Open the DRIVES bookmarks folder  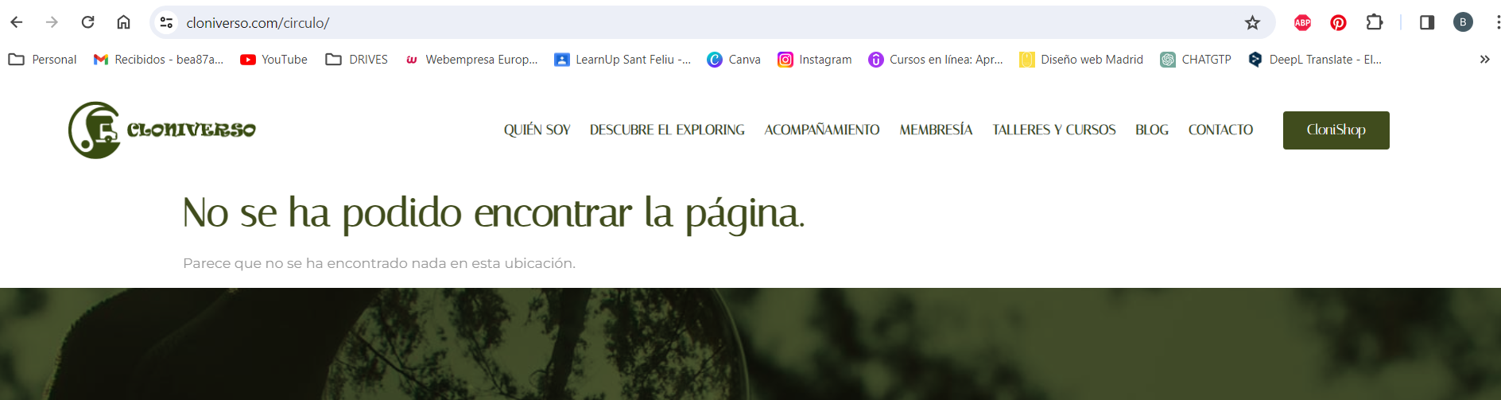[357, 60]
